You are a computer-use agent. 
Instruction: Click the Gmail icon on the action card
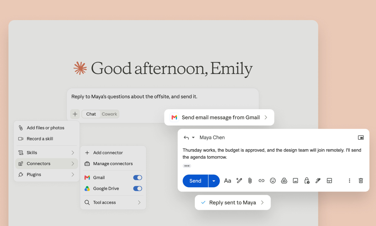pos(174,117)
